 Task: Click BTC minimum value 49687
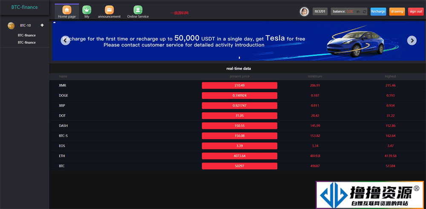click(x=315, y=166)
